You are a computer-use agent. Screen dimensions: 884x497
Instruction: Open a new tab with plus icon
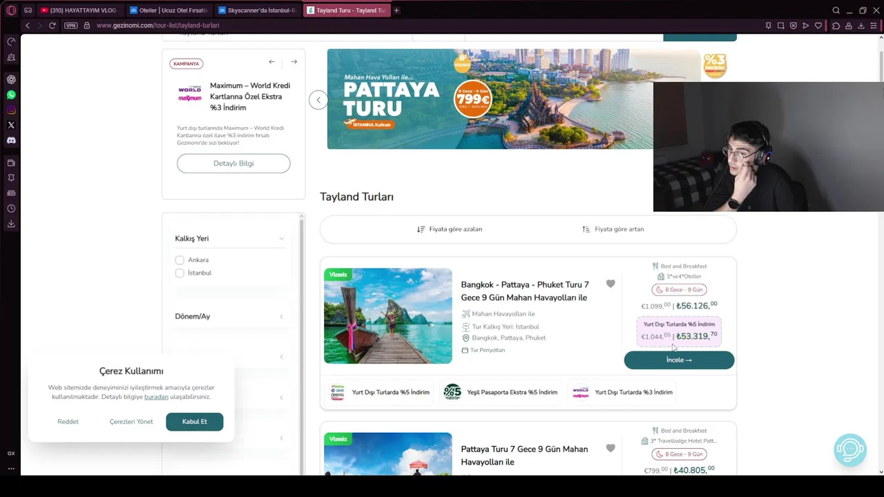click(x=396, y=10)
